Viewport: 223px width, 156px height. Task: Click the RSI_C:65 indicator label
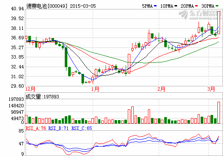point(81,128)
